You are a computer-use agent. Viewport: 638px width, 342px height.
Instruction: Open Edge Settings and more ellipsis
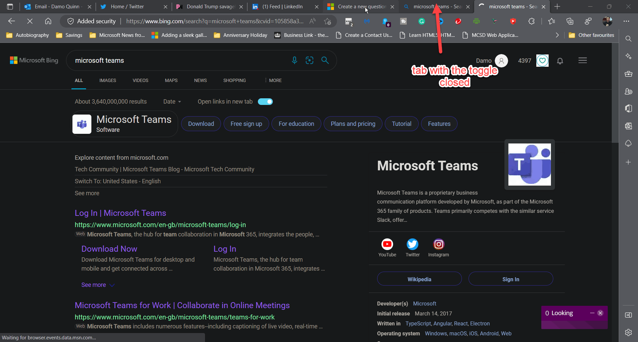point(626,21)
